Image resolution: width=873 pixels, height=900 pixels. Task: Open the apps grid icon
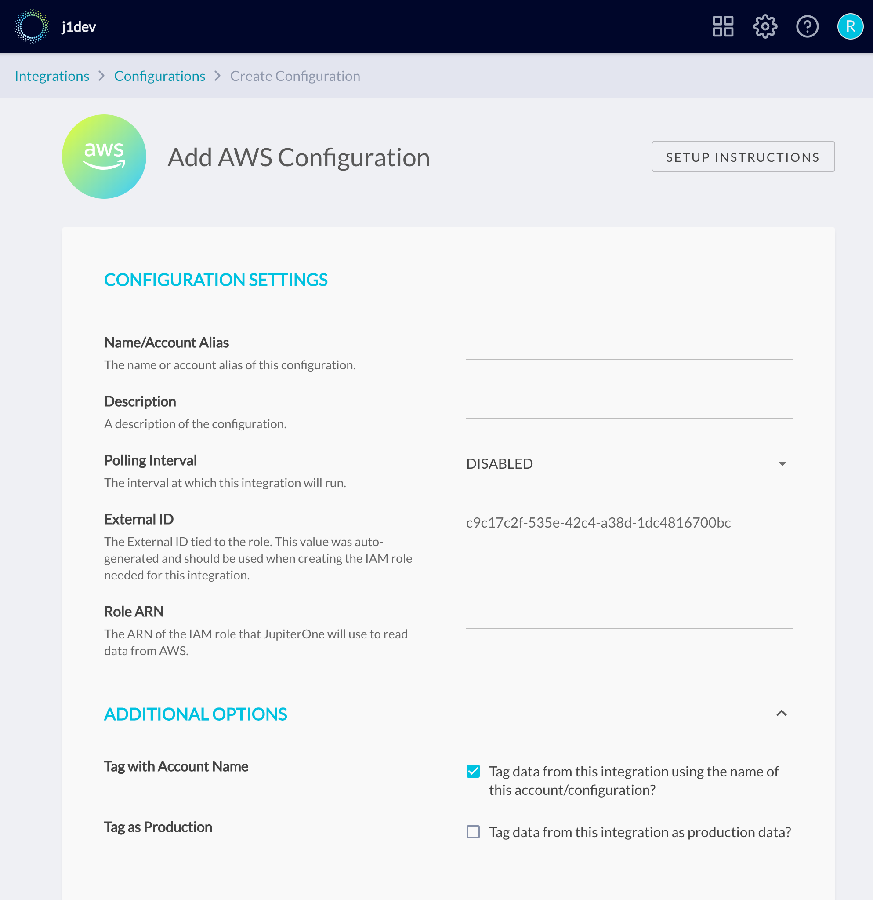pyautogui.click(x=723, y=27)
